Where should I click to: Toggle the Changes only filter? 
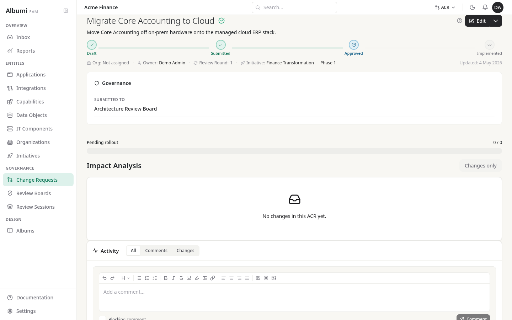point(480,166)
